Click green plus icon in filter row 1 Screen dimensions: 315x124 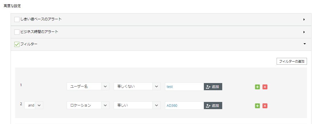pyautogui.click(x=257, y=87)
